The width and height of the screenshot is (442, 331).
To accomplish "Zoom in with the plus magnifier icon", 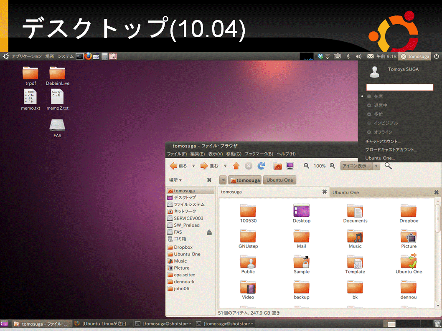I will [333, 166].
